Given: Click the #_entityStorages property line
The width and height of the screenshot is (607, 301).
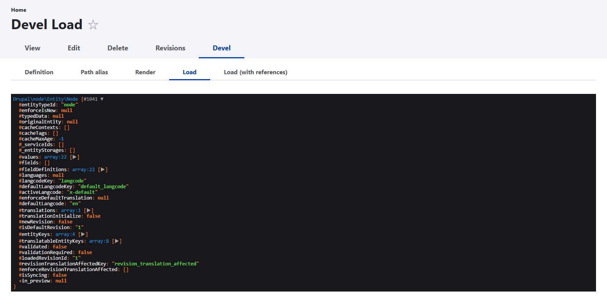Looking at the screenshot, I should [47, 150].
